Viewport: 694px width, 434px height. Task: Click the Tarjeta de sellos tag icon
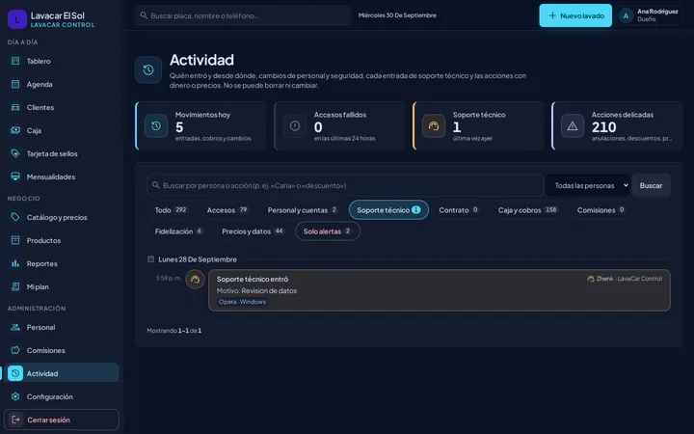(15, 153)
